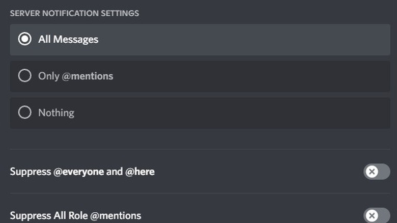Click the bold @here word

(139, 172)
